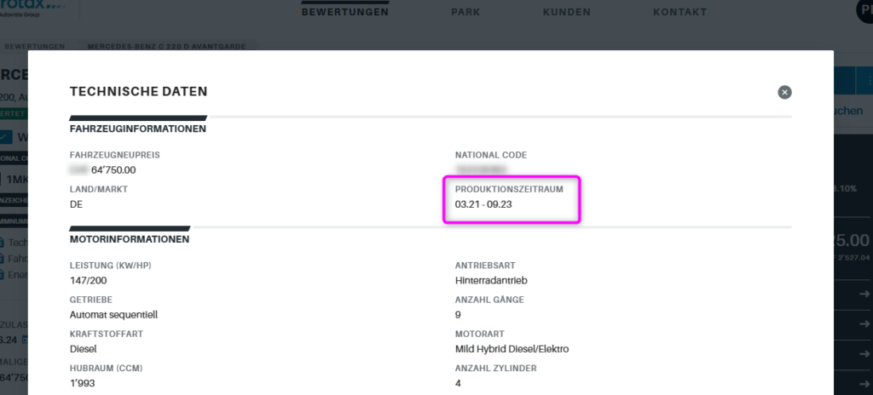Viewport: 873px width, 395px height.
Task: Switch to the Bewertungen tab
Action: [345, 12]
